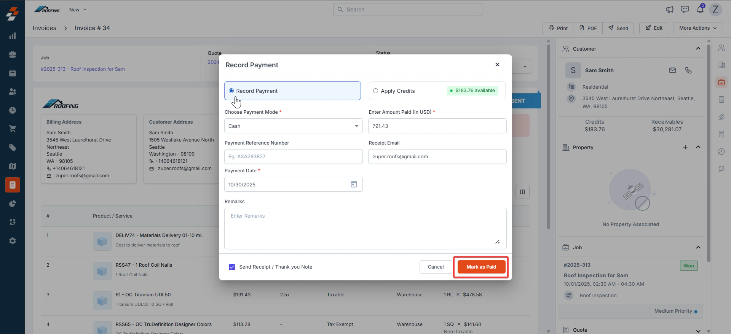Click the Print toolbar button
The image size is (731, 334).
coord(558,28)
